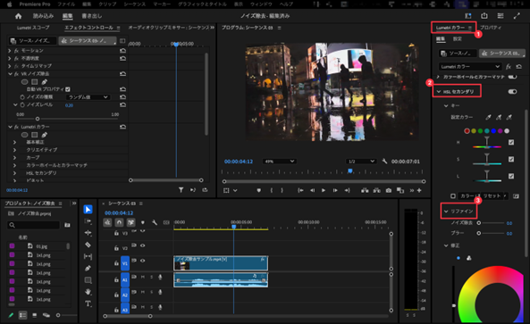
Task: Hide the V1 track eye
Action: [x=143, y=261]
